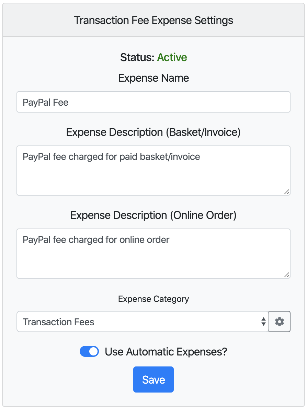Click the 'Expense Description (Basket/Invoice)' label
Viewport: 307px width, 409px height.
(153, 132)
